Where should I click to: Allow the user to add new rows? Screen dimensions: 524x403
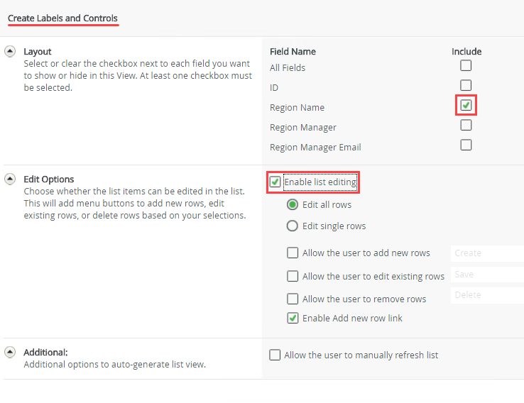coord(293,253)
